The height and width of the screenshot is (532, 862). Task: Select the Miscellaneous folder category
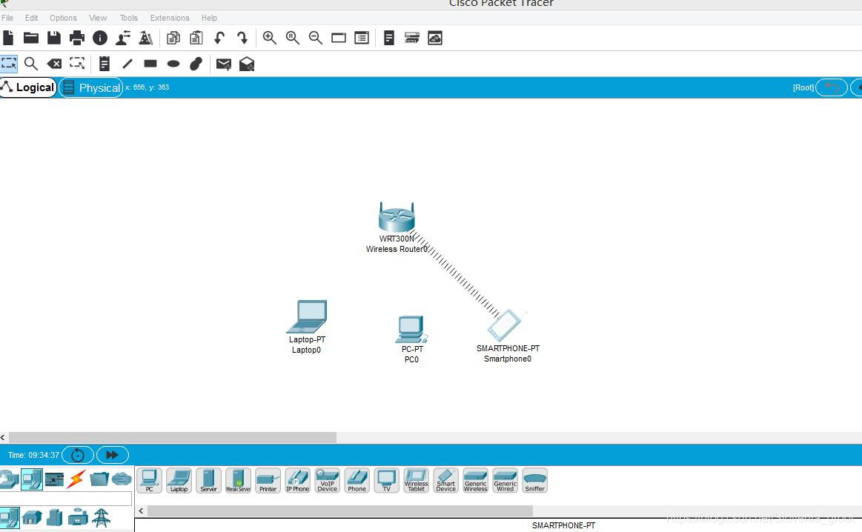[x=99, y=479]
